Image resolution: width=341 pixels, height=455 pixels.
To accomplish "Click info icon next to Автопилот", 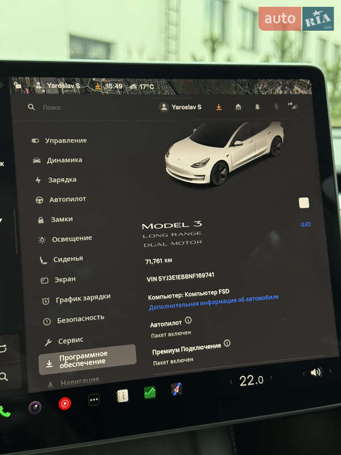I will click(x=188, y=320).
